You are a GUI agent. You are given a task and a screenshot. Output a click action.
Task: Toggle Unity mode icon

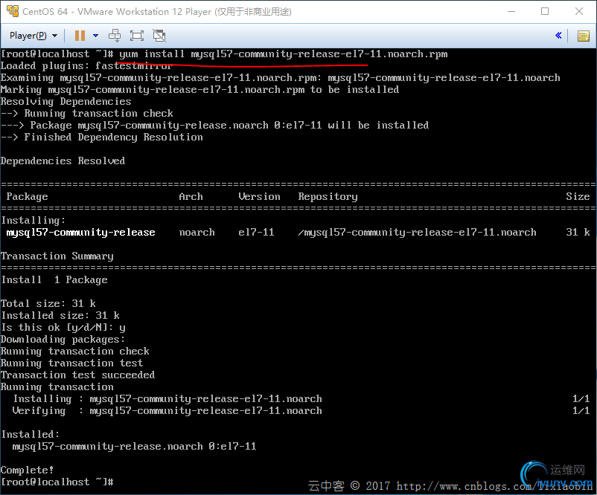click(x=159, y=36)
